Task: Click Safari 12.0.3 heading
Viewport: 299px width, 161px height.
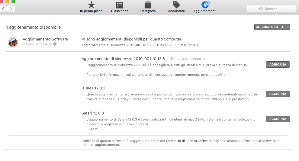Action: click(x=93, y=113)
